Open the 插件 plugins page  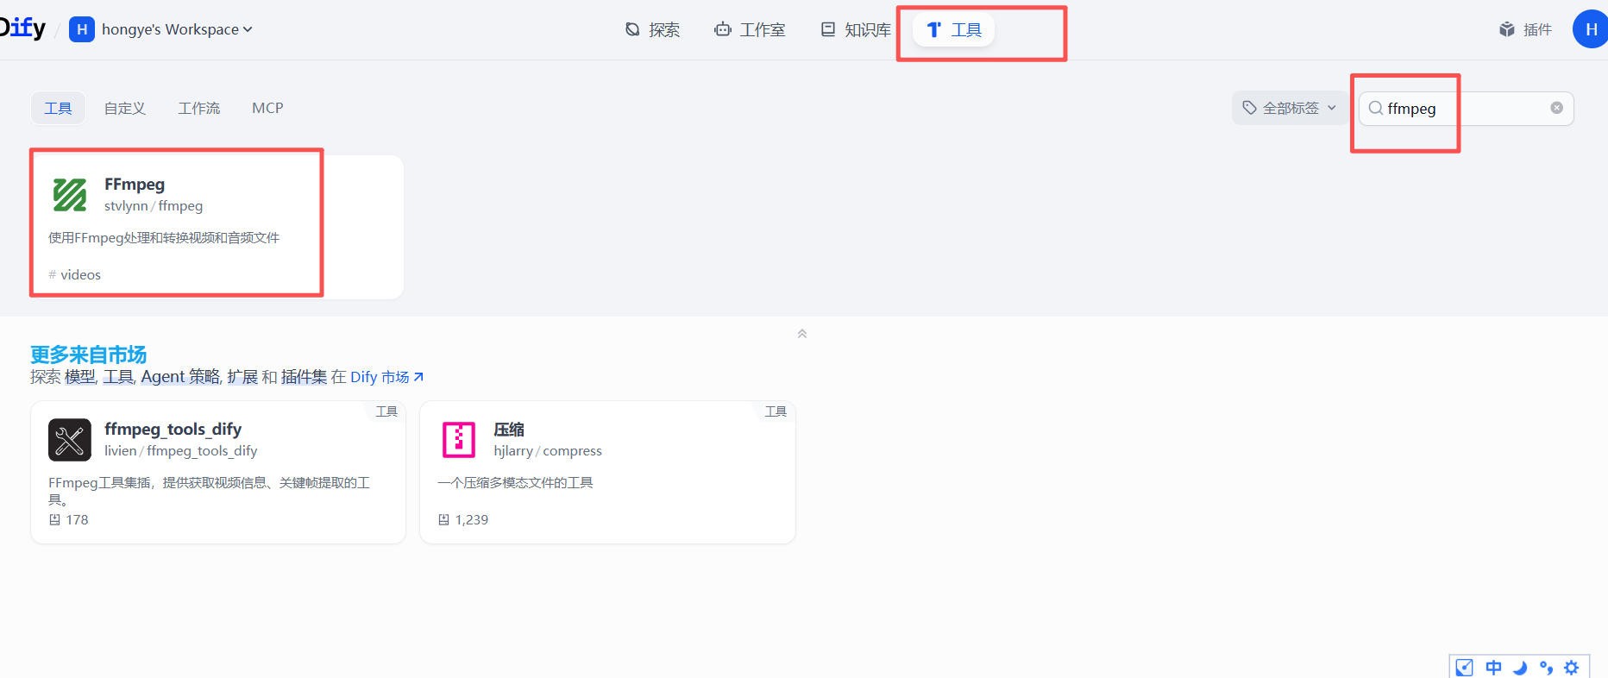pyautogui.click(x=1525, y=30)
